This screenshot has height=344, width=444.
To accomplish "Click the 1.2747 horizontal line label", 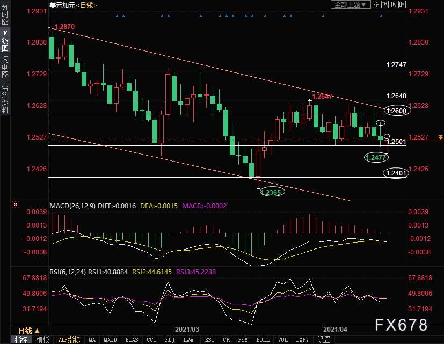I will click(x=396, y=65).
